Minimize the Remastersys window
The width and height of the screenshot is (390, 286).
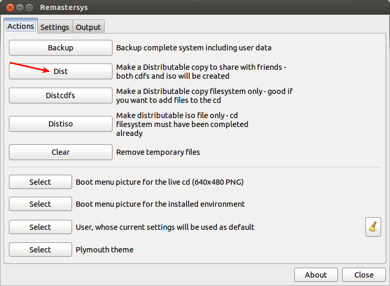tap(18, 7)
